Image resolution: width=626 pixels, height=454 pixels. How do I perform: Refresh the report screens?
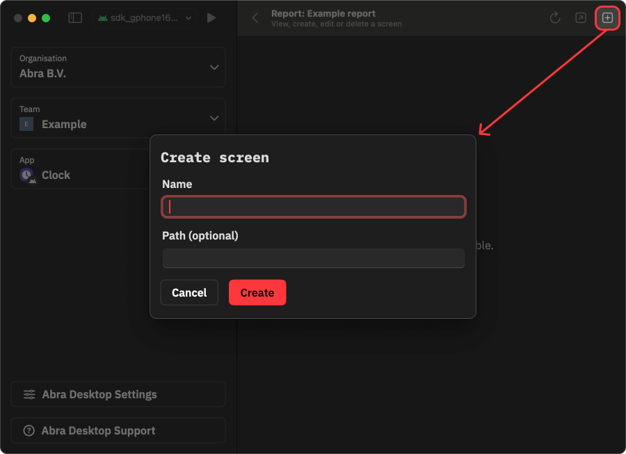pos(555,18)
